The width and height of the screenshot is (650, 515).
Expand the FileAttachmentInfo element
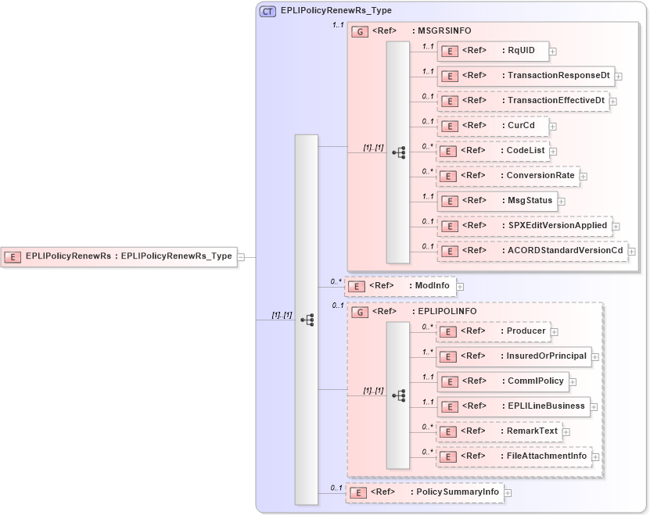pos(596,456)
